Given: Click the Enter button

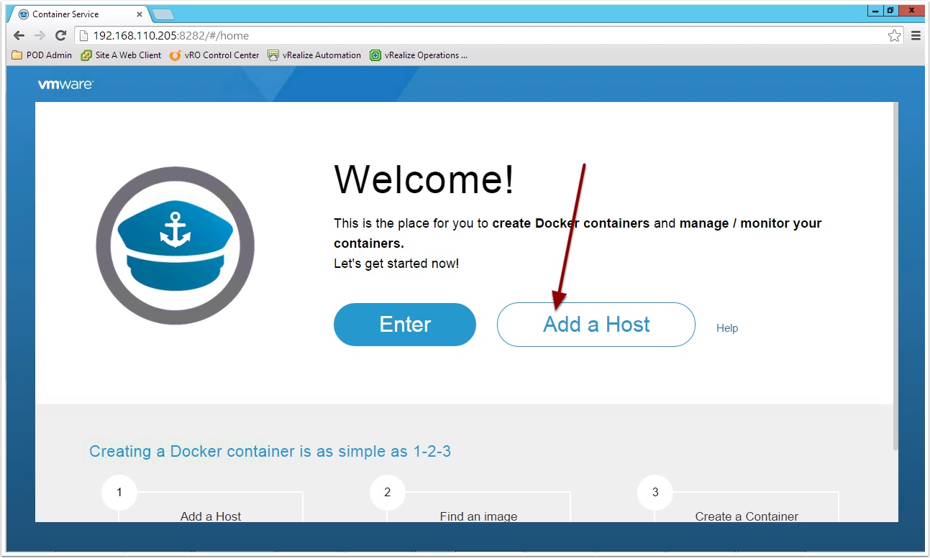Looking at the screenshot, I should 405,325.
